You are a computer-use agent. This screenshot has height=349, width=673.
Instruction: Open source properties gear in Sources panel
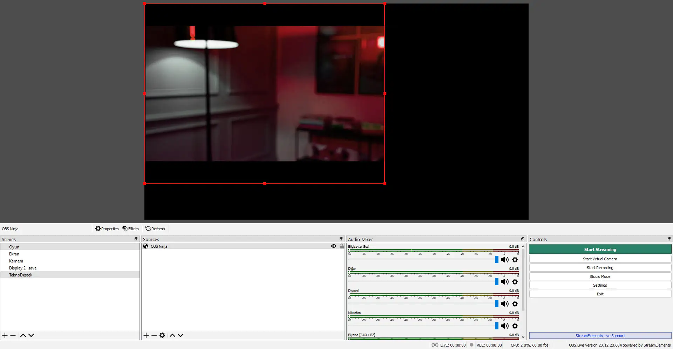coord(162,335)
